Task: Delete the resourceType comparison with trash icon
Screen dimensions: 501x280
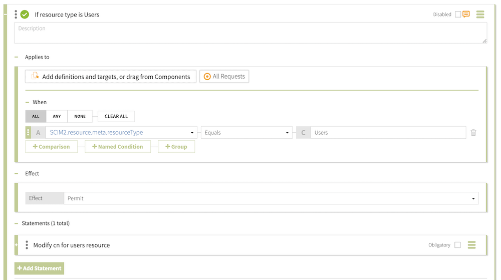Action: (x=473, y=133)
